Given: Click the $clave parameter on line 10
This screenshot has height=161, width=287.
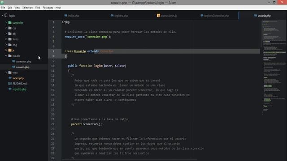Looking at the screenshot, I should point(120,66).
